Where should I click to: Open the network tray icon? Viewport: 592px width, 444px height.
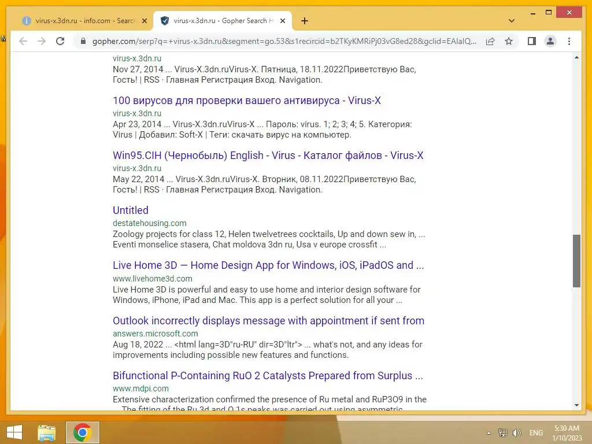[503, 433]
